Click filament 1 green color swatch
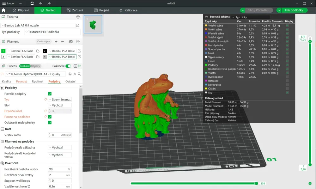Screen dimensions: 316x189 click(3, 51)
